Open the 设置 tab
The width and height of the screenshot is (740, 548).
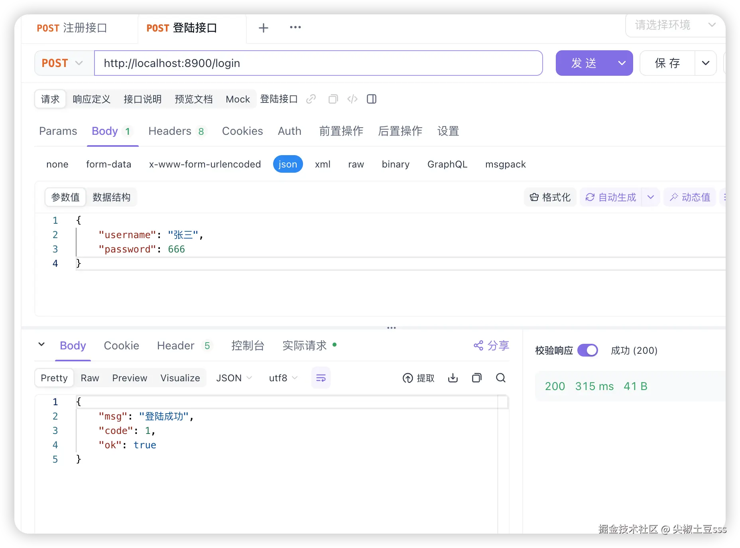point(448,131)
